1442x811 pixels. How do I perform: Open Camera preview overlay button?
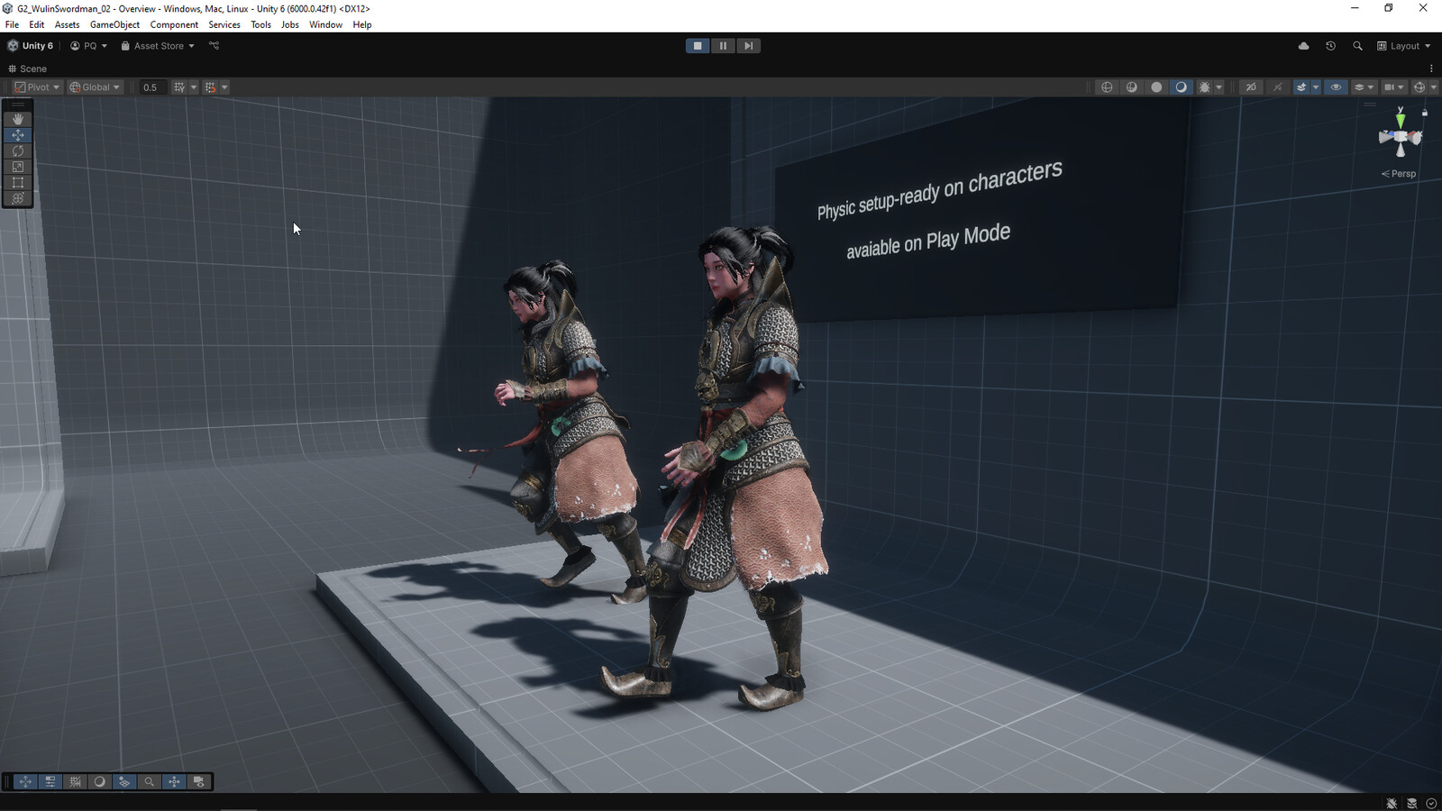[199, 782]
